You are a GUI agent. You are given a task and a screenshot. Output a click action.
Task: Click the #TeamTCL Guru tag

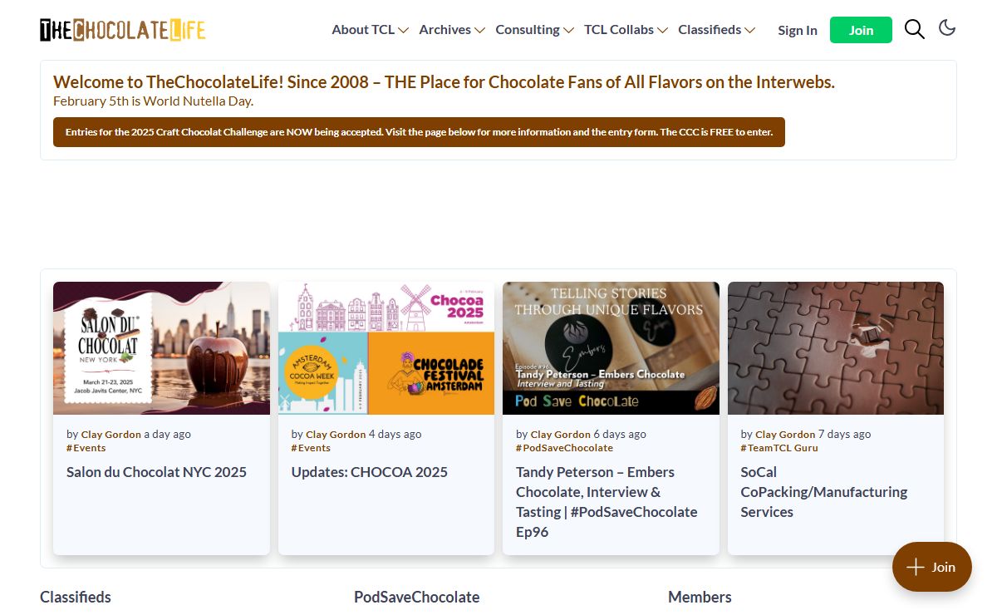pos(779,448)
